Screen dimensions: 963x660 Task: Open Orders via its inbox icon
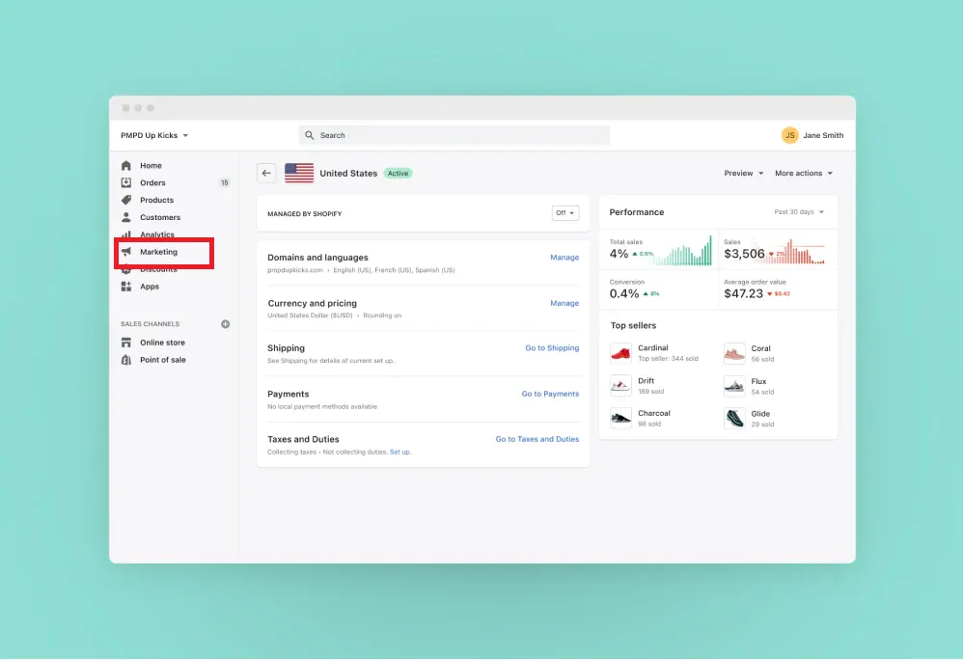pos(126,183)
